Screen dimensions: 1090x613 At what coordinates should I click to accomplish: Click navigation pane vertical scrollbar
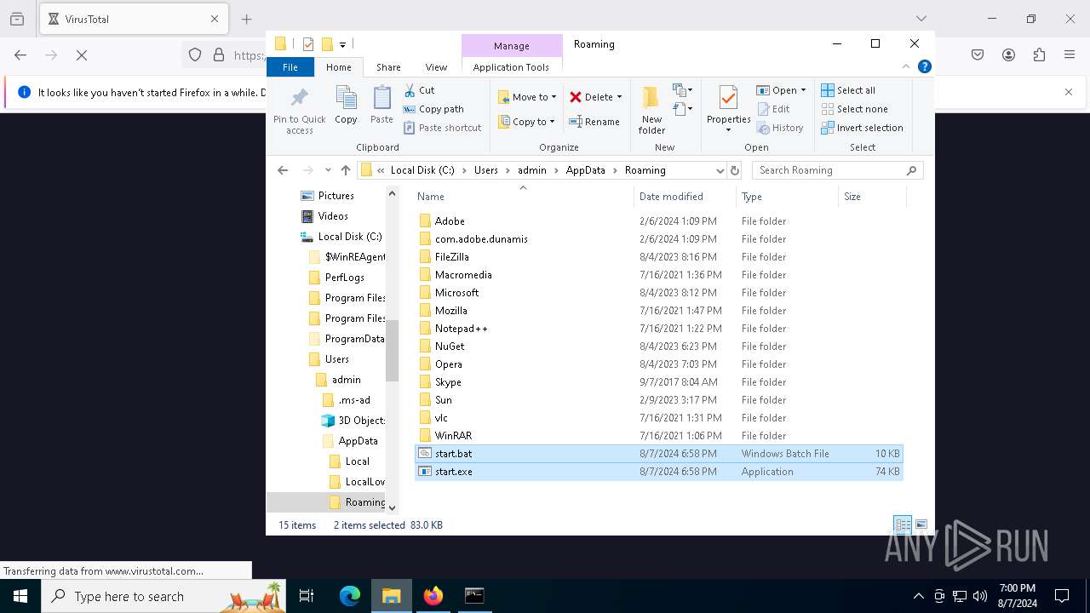pyautogui.click(x=392, y=349)
